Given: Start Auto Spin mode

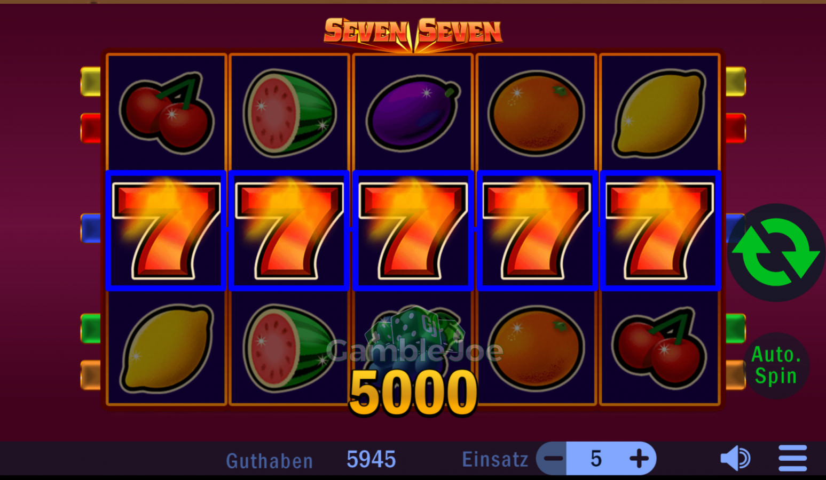Looking at the screenshot, I should (x=776, y=366).
